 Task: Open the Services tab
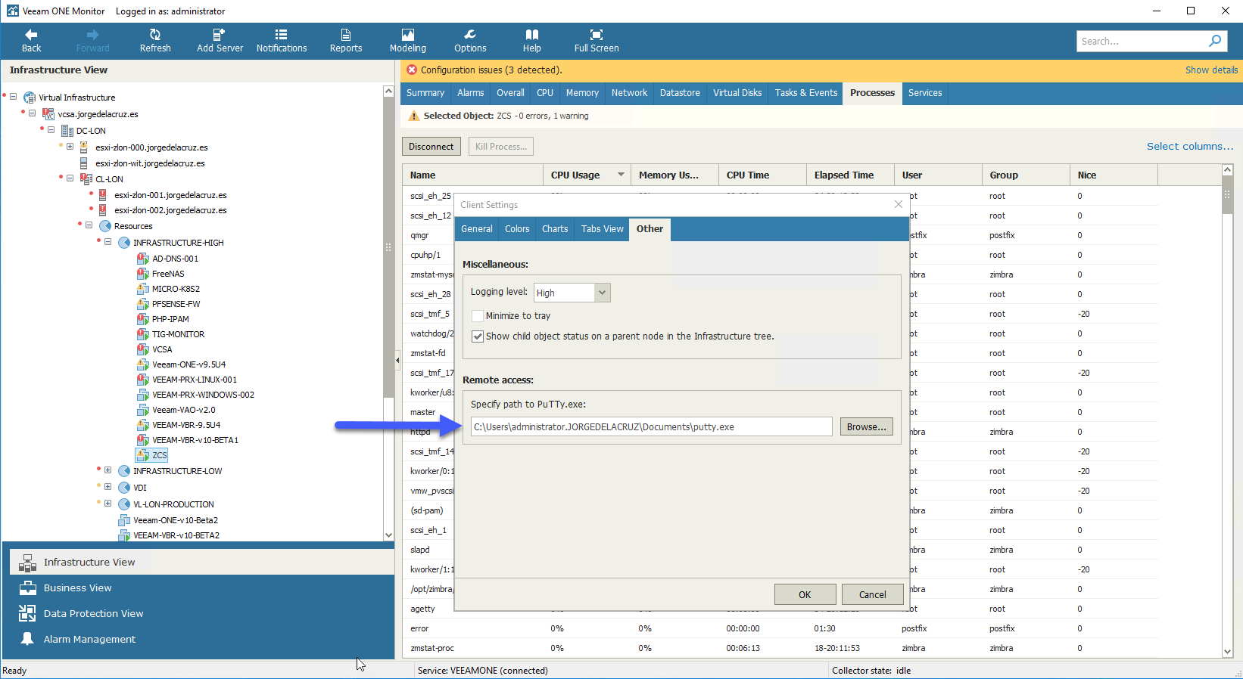point(925,93)
